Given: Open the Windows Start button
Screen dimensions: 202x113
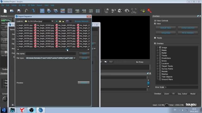Looking at the screenshot, I should [x=4, y=110].
